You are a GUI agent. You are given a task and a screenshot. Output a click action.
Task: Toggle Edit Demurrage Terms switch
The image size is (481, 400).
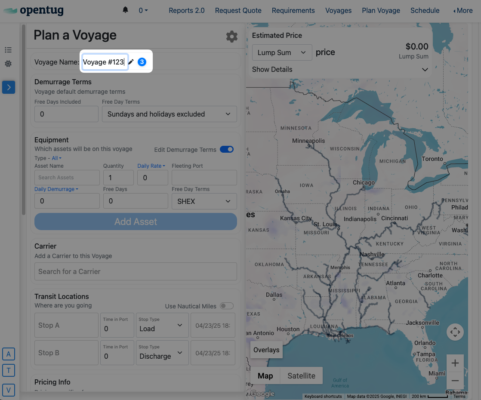[x=227, y=150]
